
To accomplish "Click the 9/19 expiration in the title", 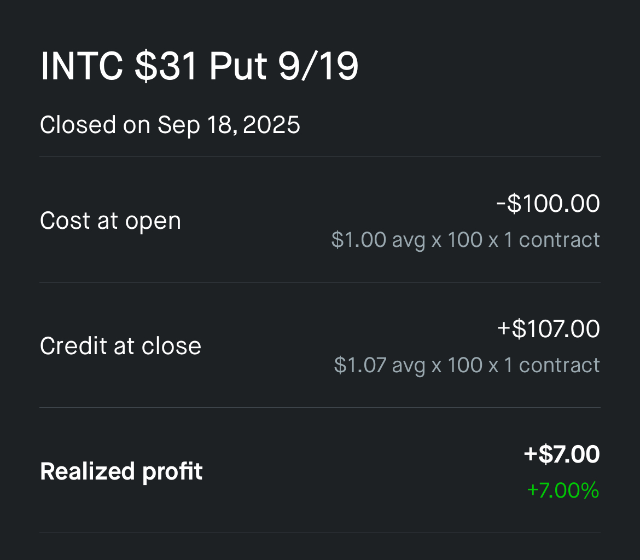I will tap(318, 67).
